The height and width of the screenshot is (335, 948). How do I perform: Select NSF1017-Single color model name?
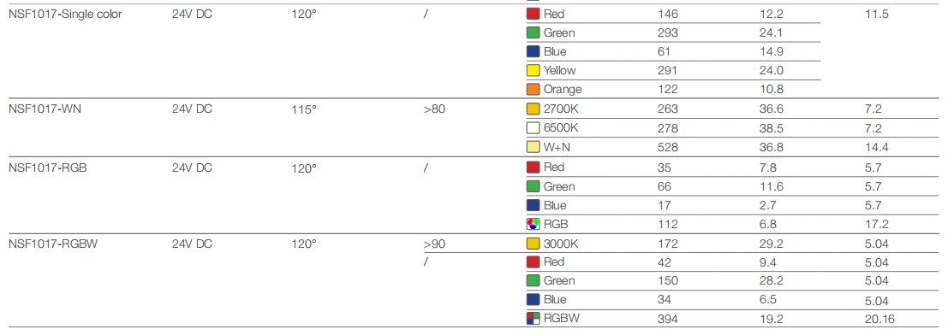[65, 14]
